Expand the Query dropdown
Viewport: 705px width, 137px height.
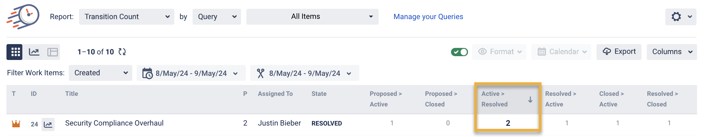217,17
